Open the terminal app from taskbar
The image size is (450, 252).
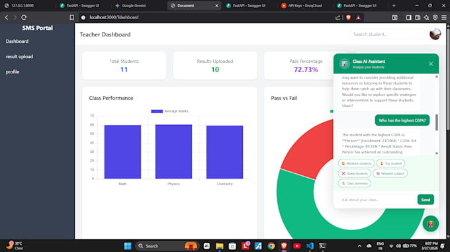pyautogui.click(x=322, y=246)
